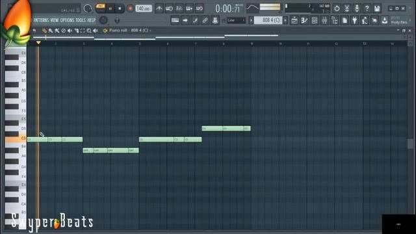Open the help question mark icon

pyautogui.click(x=367, y=8)
